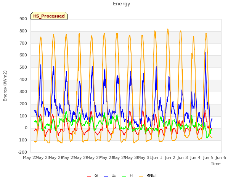Click the Time x-axis label
244x183 pixels.
216,164
